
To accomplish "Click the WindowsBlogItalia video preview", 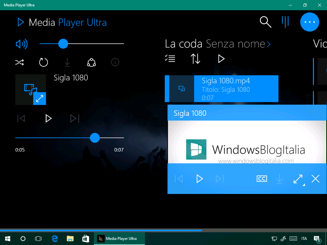I will (x=247, y=142).
